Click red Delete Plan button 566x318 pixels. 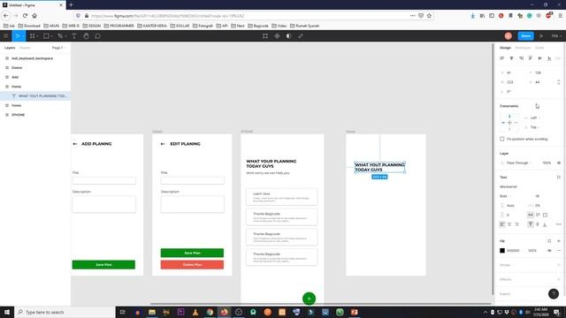tap(192, 265)
